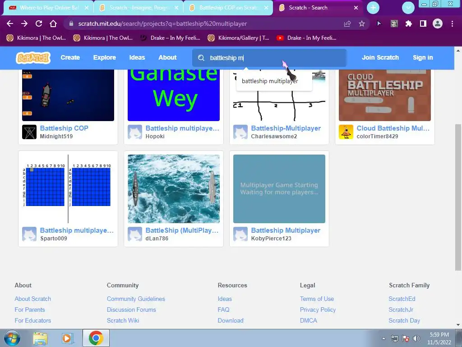Open the tab search chevron button
The image size is (462, 347).
pyautogui.click(x=408, y=8)
